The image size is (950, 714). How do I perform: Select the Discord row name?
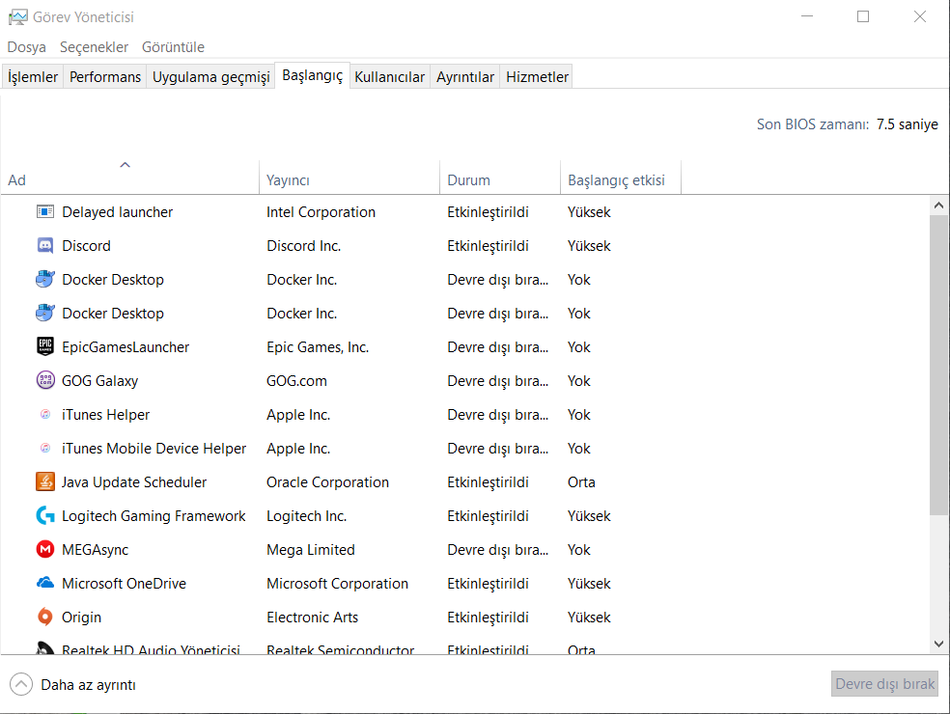87,246
